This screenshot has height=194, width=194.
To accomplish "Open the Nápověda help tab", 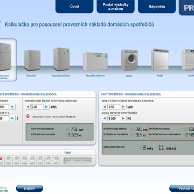I will 157,6.
